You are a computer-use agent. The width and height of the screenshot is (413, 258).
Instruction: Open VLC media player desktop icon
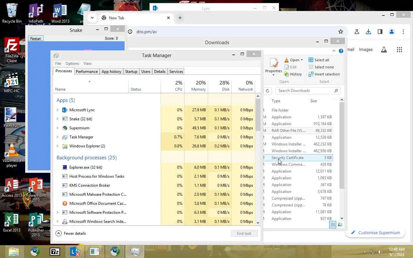[x=12, y=155]
